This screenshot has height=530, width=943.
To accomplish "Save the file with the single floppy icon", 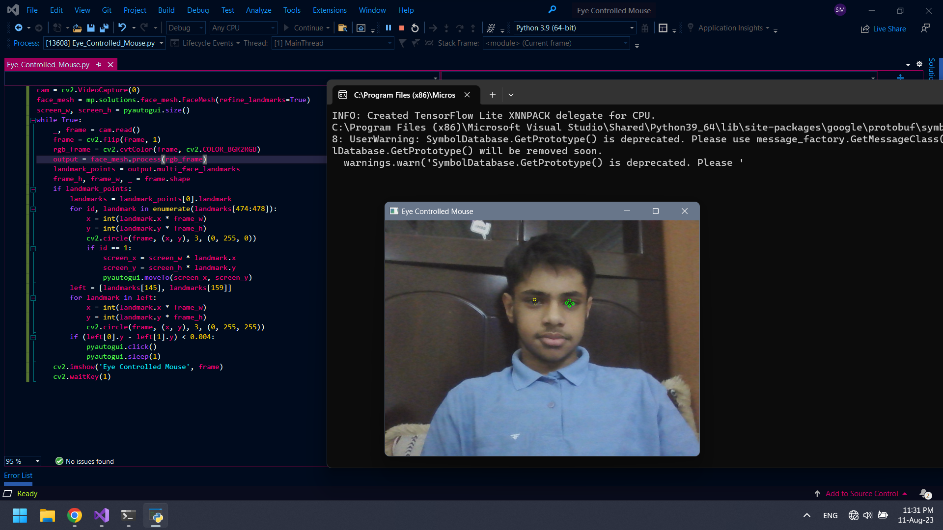I will 90,28.
